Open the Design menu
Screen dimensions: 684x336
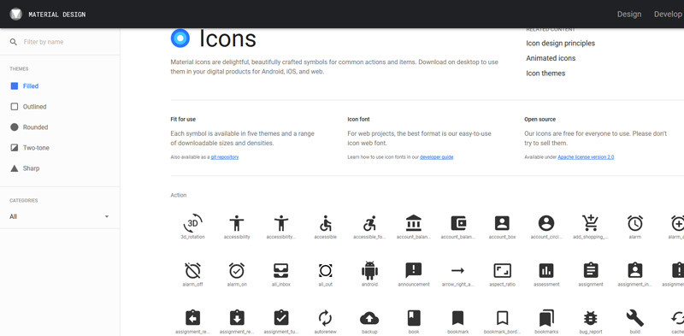coord(629,14)
